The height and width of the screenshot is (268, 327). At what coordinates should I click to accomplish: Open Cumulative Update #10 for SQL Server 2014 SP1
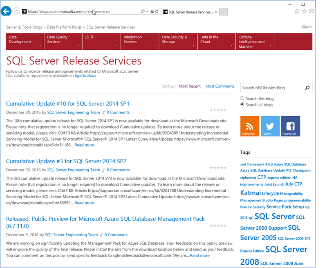pos(68,104)
